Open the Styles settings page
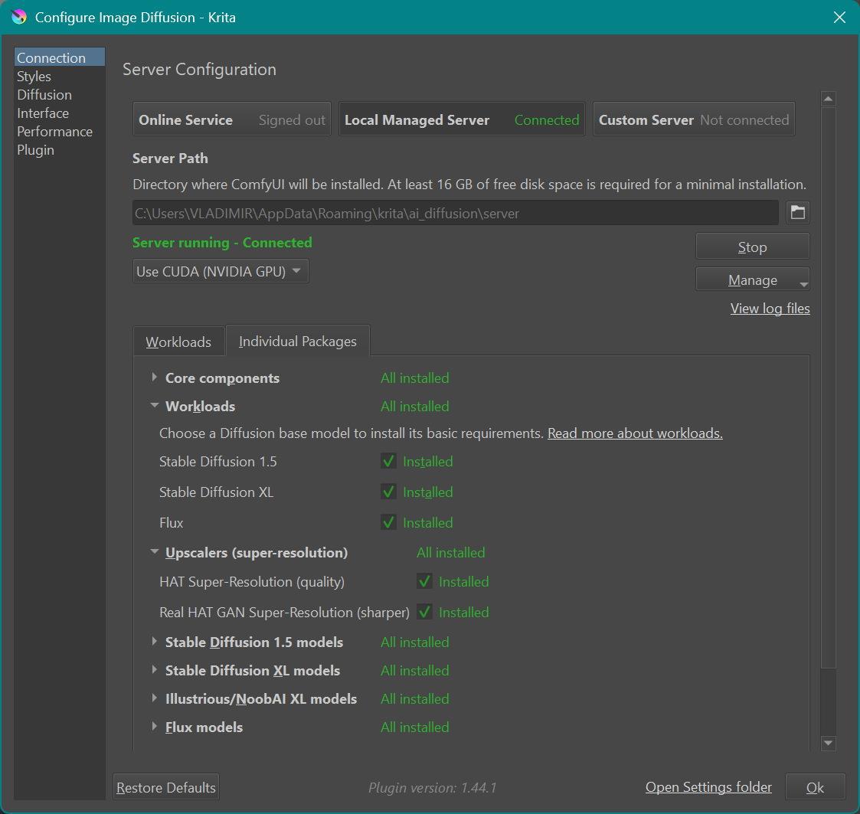 pyautogui.click(x=34, y=77)
